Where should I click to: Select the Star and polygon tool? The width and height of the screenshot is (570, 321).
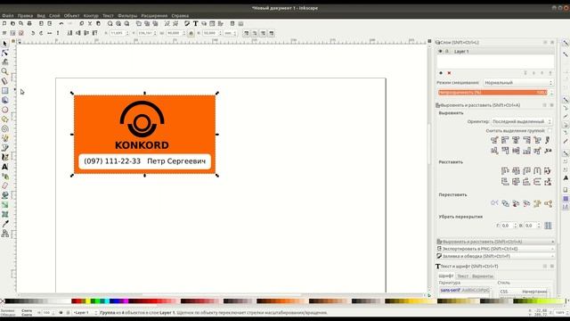(x=4, y=119)
